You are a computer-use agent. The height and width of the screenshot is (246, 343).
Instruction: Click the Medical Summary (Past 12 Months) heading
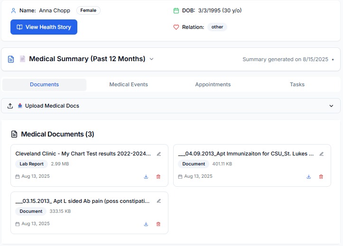point(87,59)
